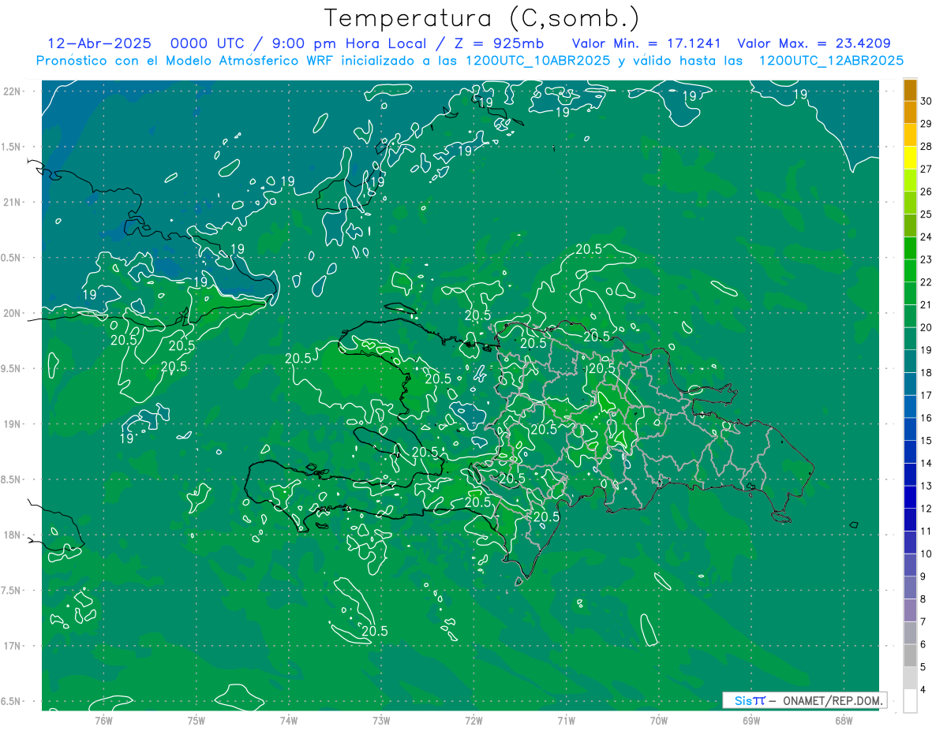This screenshot has height=731, width=947.
Task: Click the '6' color scale label
Action: point(924,645)
